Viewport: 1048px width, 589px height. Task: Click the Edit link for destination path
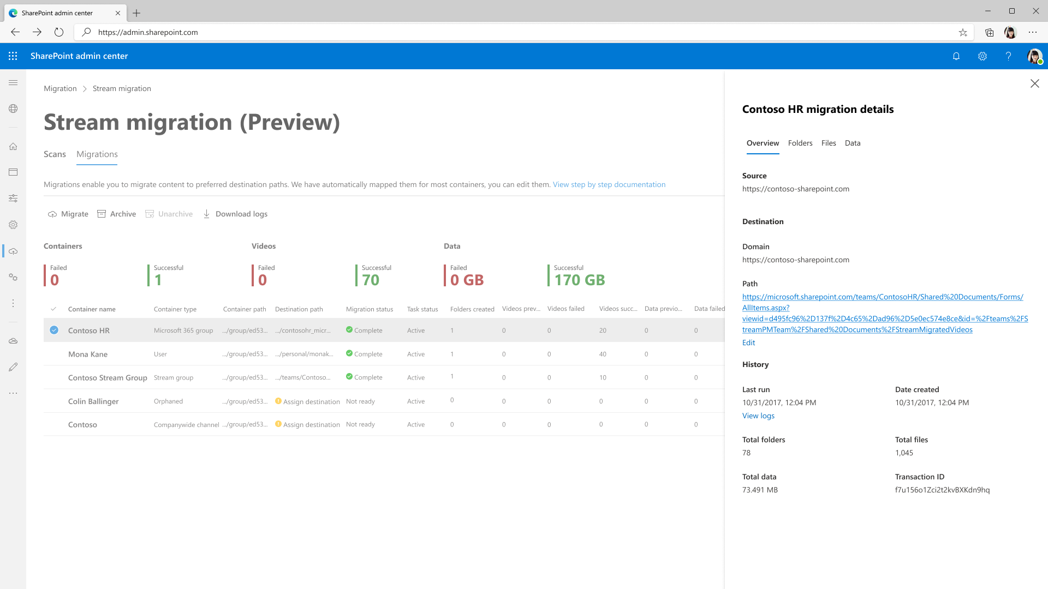[748, 342]
